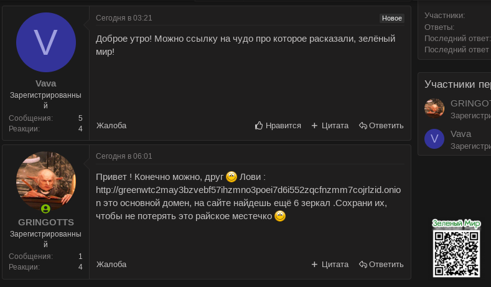Viewport: 491px width, 287px height.
Task: Click the plus Цитата icon in Vava's post
Action: coord(314,126)
